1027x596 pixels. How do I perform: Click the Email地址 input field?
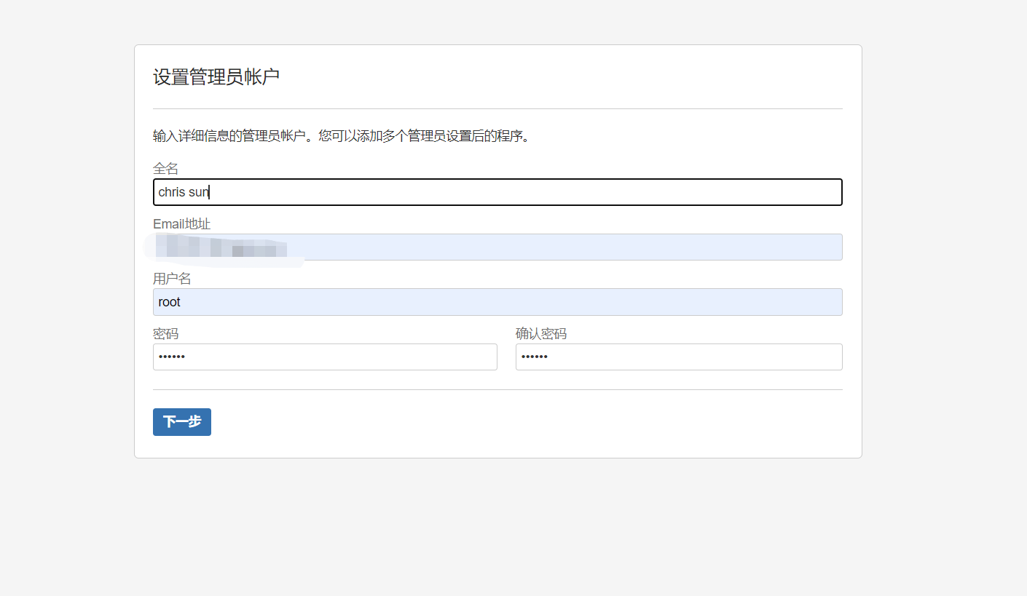click(x=497, y=247)
